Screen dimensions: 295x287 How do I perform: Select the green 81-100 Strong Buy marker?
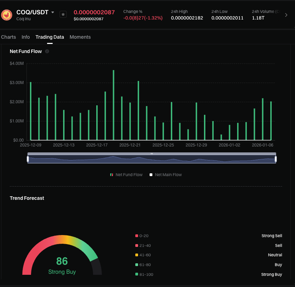tap(137, 274)
